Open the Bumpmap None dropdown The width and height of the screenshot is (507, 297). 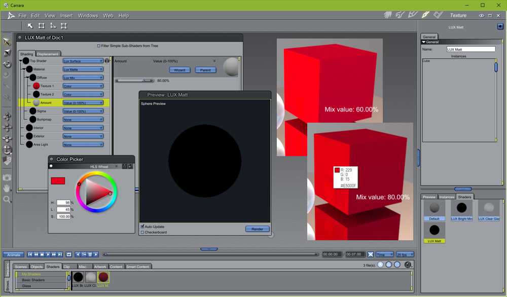tap(83, 119)
